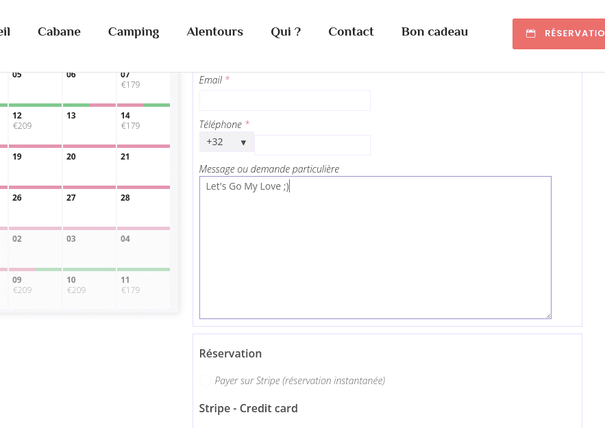Screen dimensions: 605x428
Task: Navigate to the Contact page
Action: (x=351, y=32)
